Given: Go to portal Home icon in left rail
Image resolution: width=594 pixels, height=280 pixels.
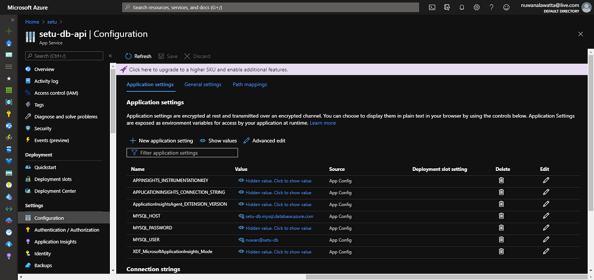Looking at the screenshot, I should click(x=9, y=43).
